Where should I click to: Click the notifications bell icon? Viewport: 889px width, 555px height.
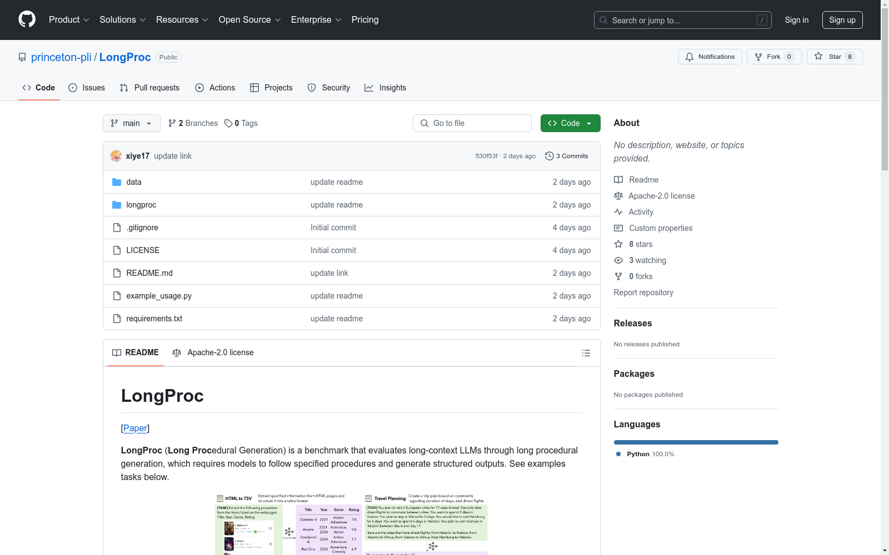[690, 57]
